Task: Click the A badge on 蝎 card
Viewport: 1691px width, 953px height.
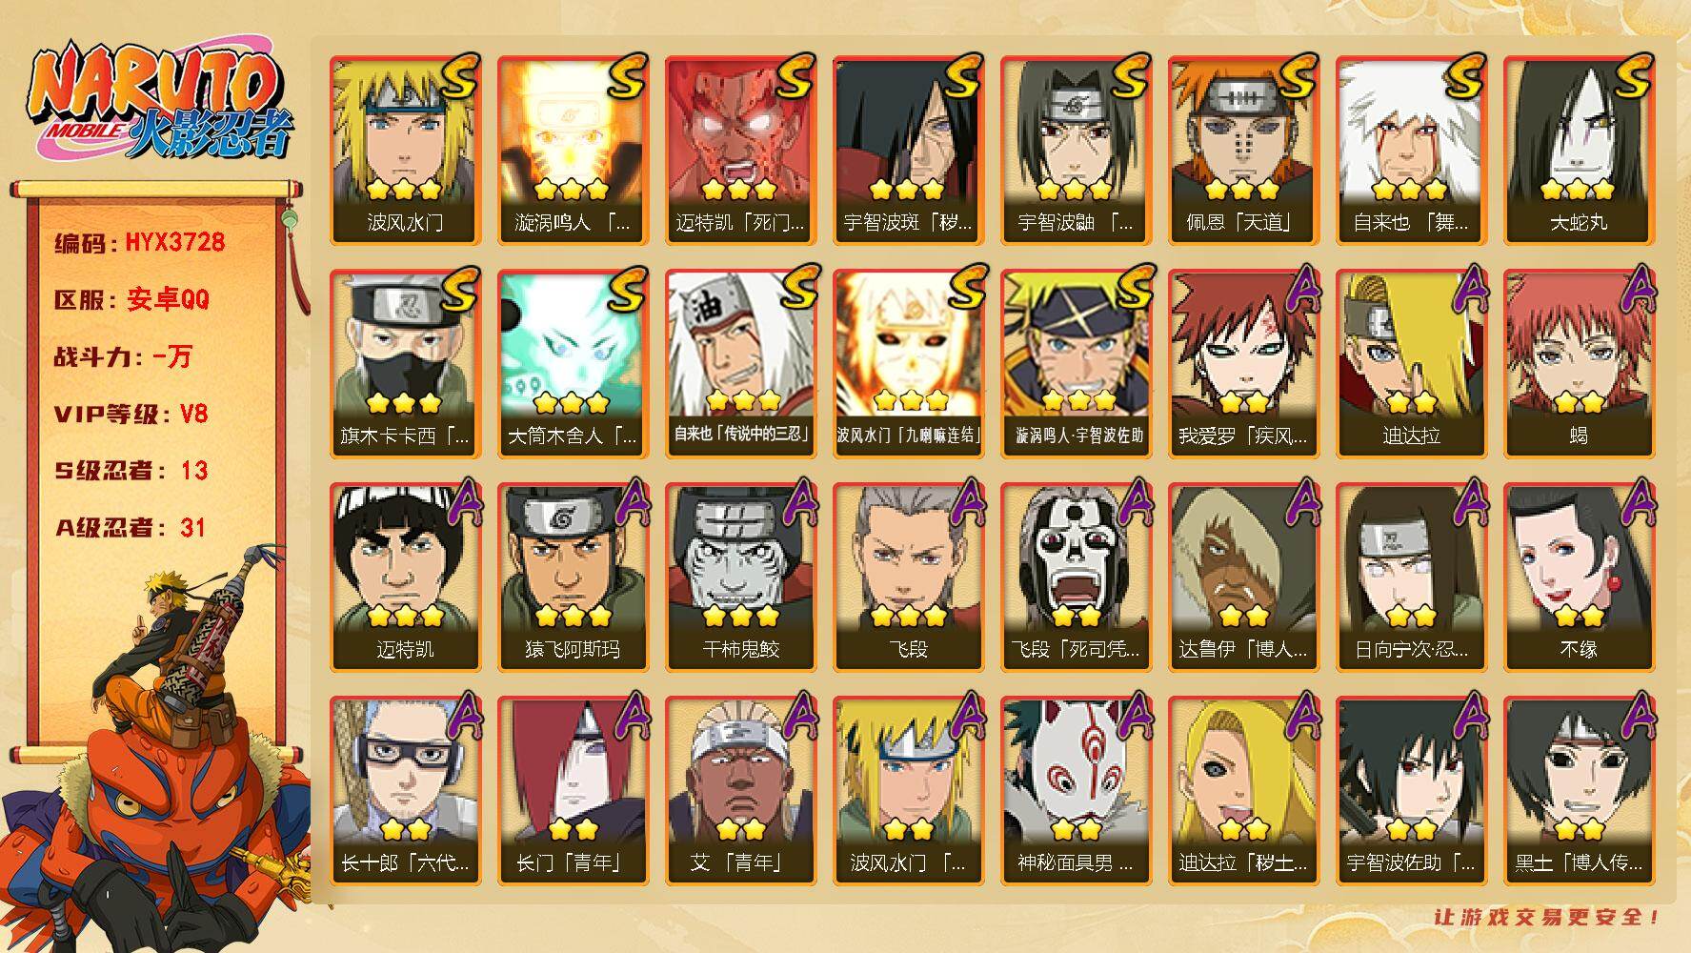Action: click(1639, 290)
